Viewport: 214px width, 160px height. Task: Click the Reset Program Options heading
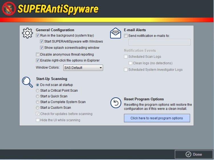click(x=144, y=99)
